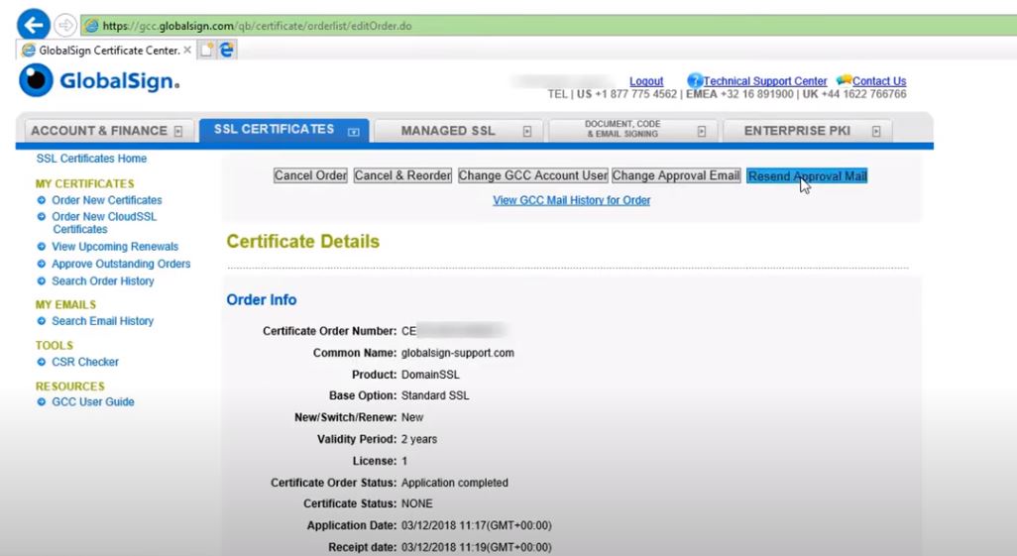1017x556 pixels.
Task: Open Search Order History link
Action: tap(103, 280)
